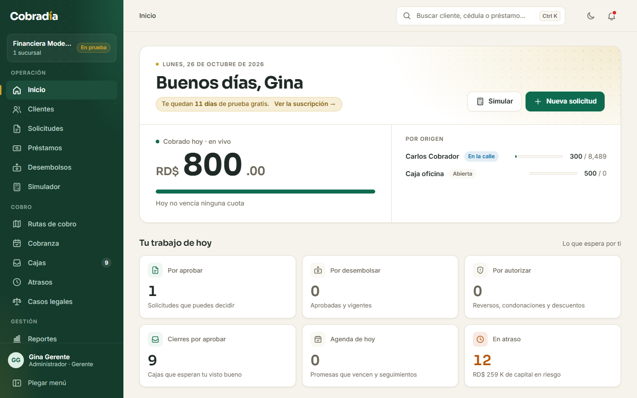Click the Desembolsos icon in sidebar
This screenshot has width=637, height=398.
pos(17,168)
